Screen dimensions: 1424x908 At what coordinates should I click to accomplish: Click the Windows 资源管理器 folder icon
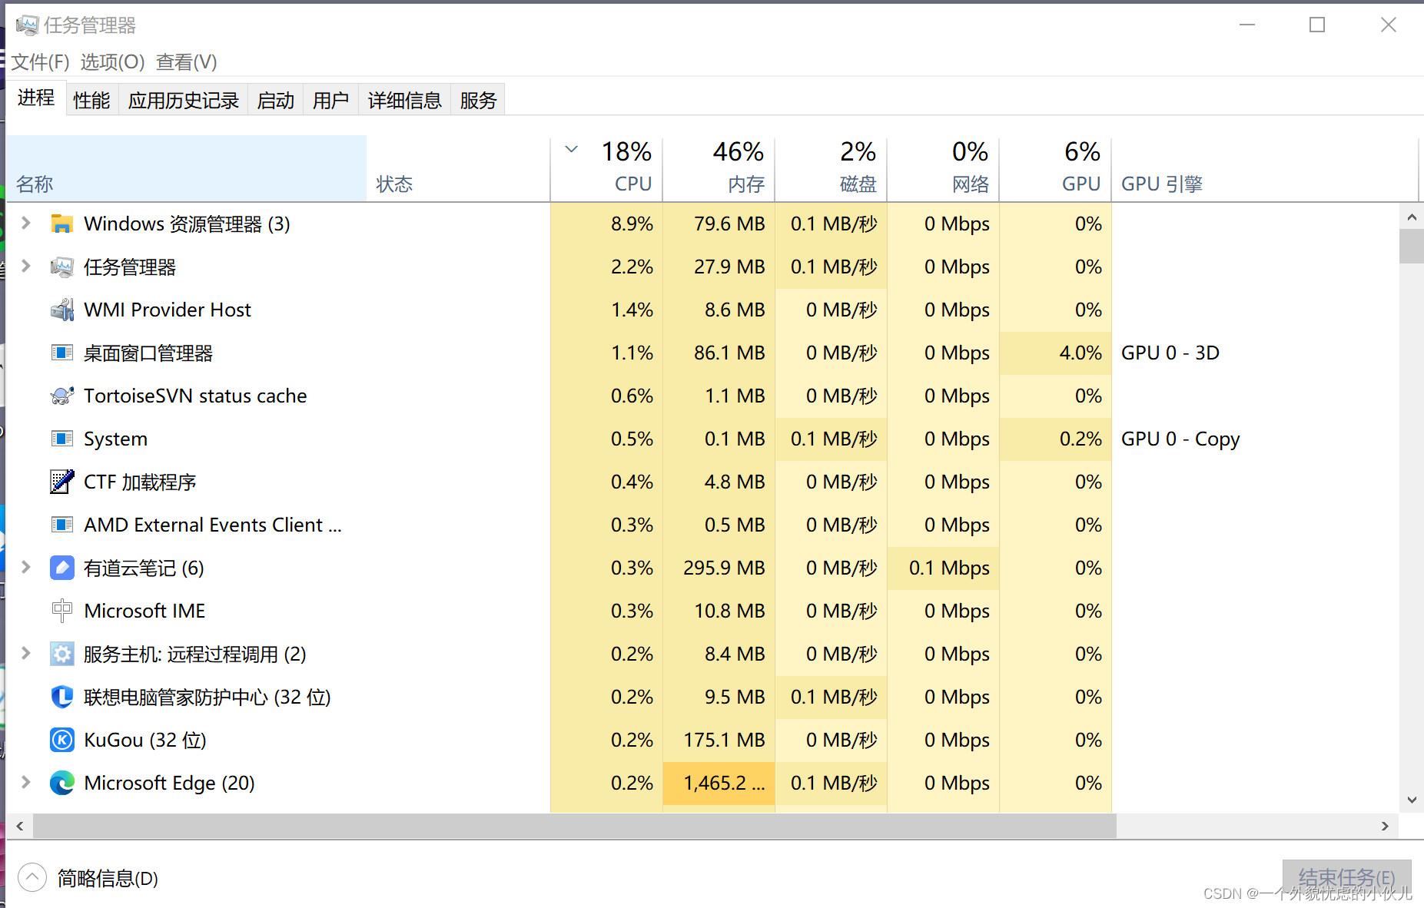point(61,224)
